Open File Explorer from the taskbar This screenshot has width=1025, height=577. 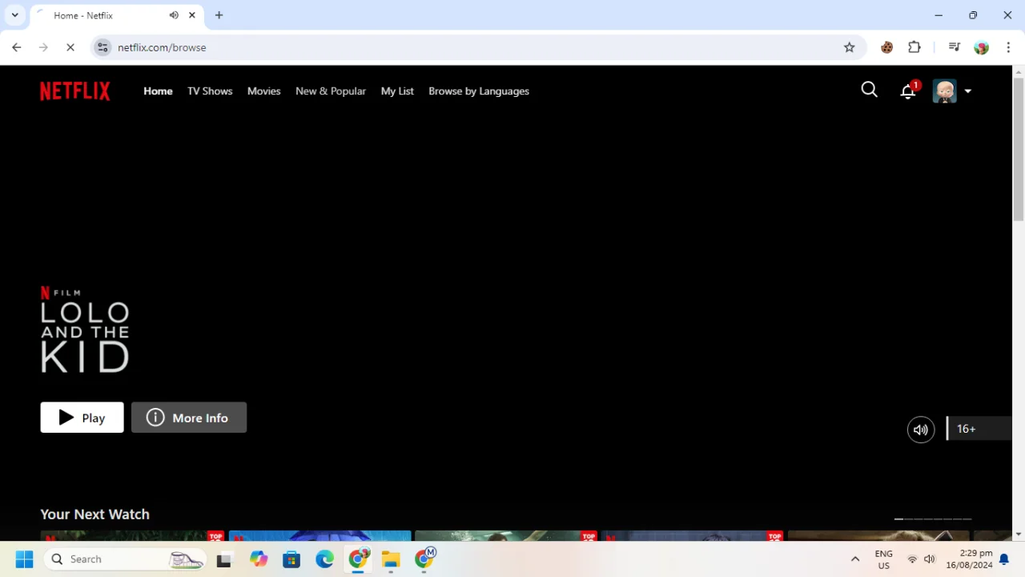pos(391,559)
